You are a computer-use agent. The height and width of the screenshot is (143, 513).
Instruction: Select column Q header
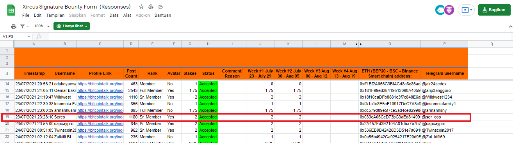491,44
